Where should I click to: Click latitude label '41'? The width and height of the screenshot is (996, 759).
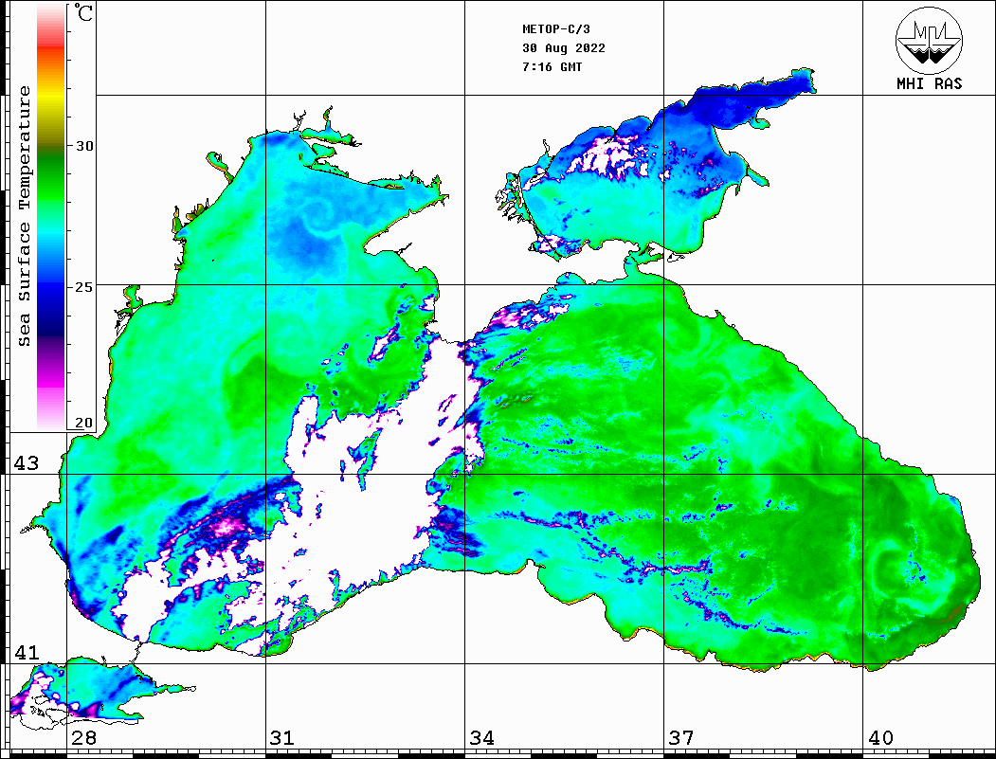coord(26,652)
